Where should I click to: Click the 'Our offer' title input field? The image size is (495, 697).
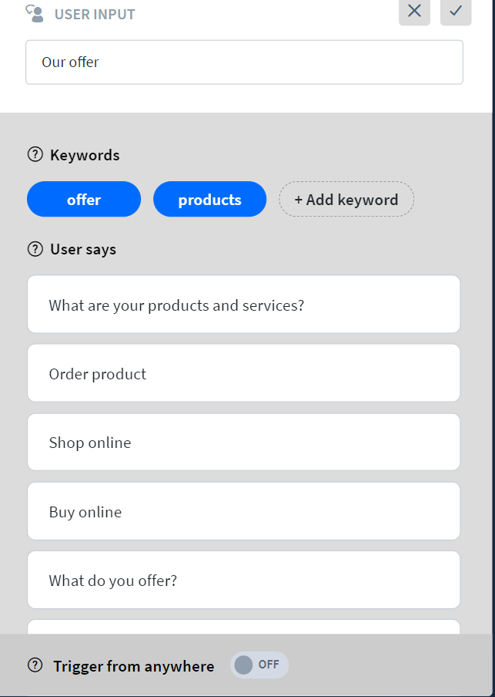point(244,62)
